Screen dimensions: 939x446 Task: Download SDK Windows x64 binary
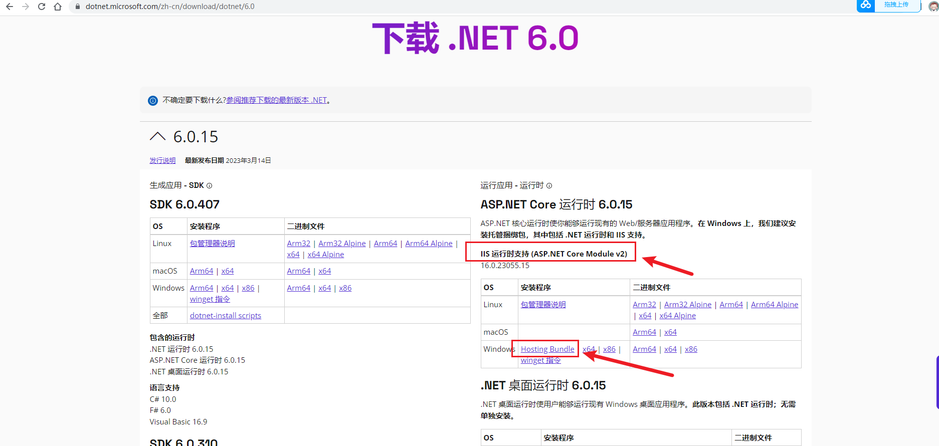click(325, 288)
